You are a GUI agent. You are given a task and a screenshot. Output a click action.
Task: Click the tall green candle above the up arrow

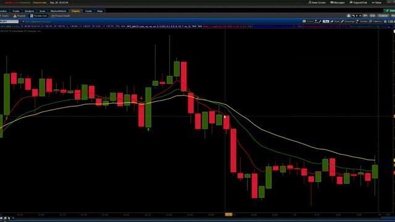point(148,107)
